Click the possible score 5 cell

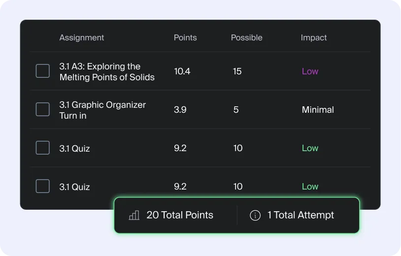coord(236,110)
